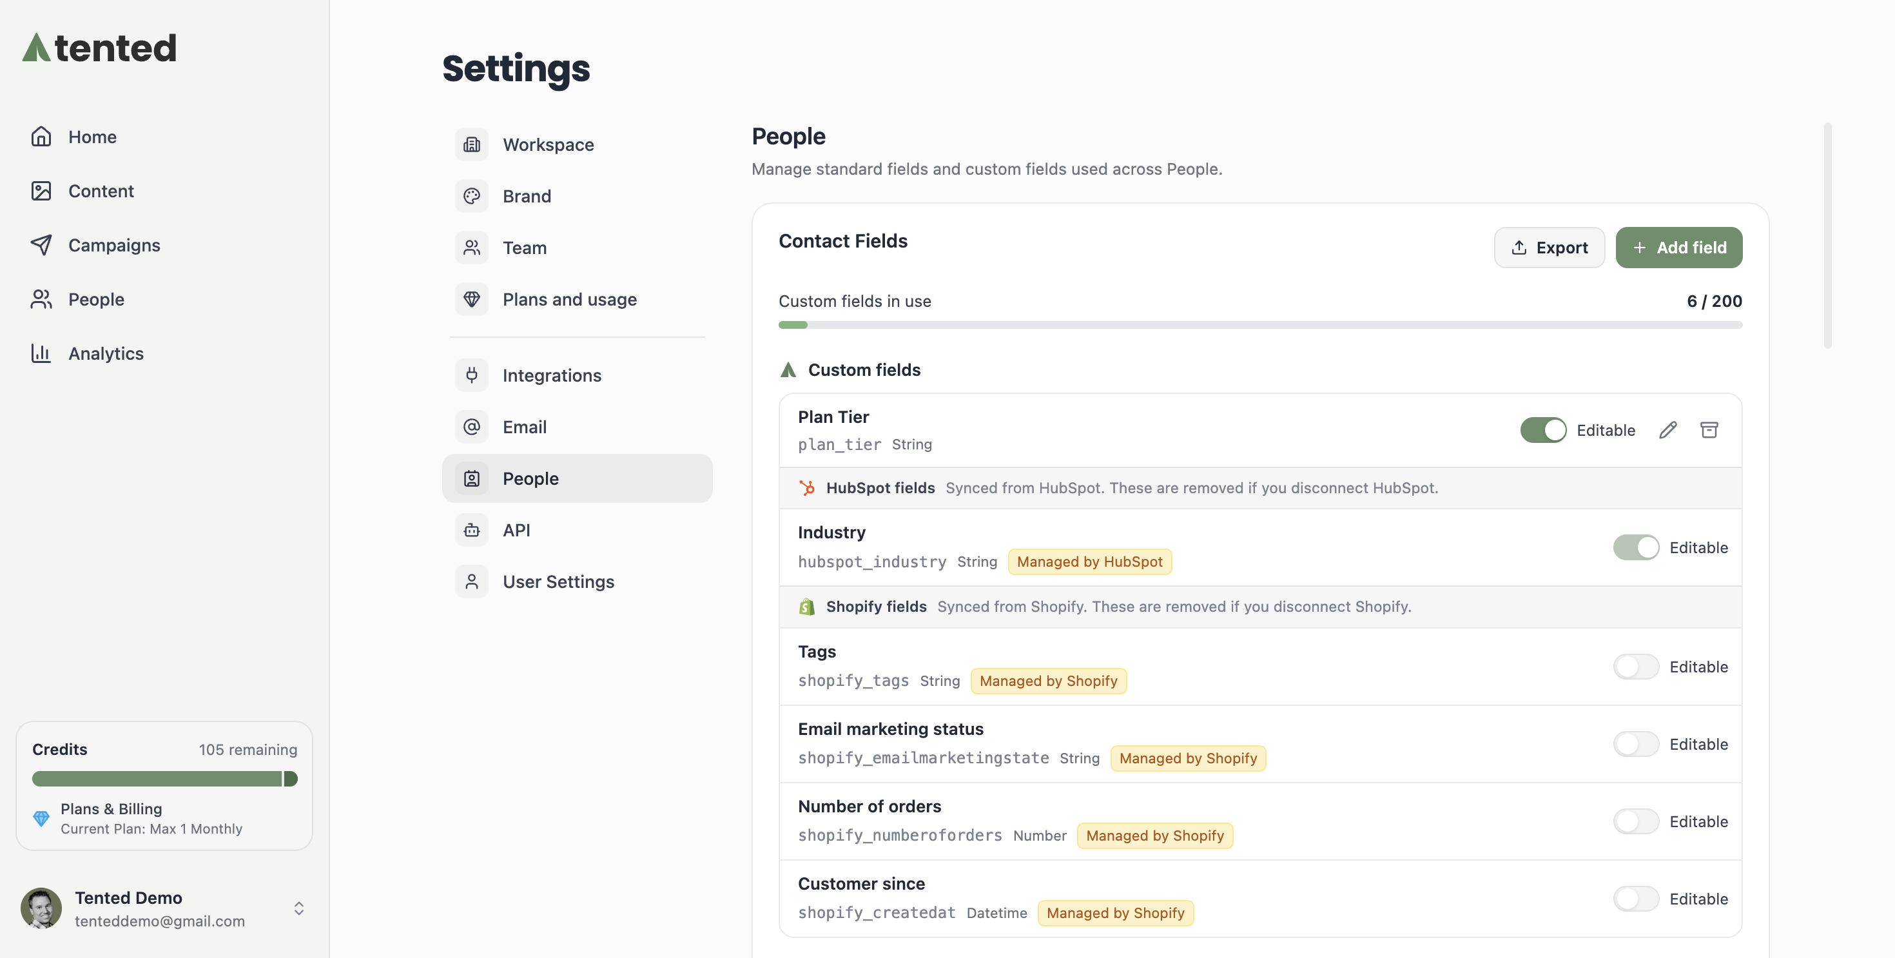Click the Email at-sign icon

coord(472,427)
